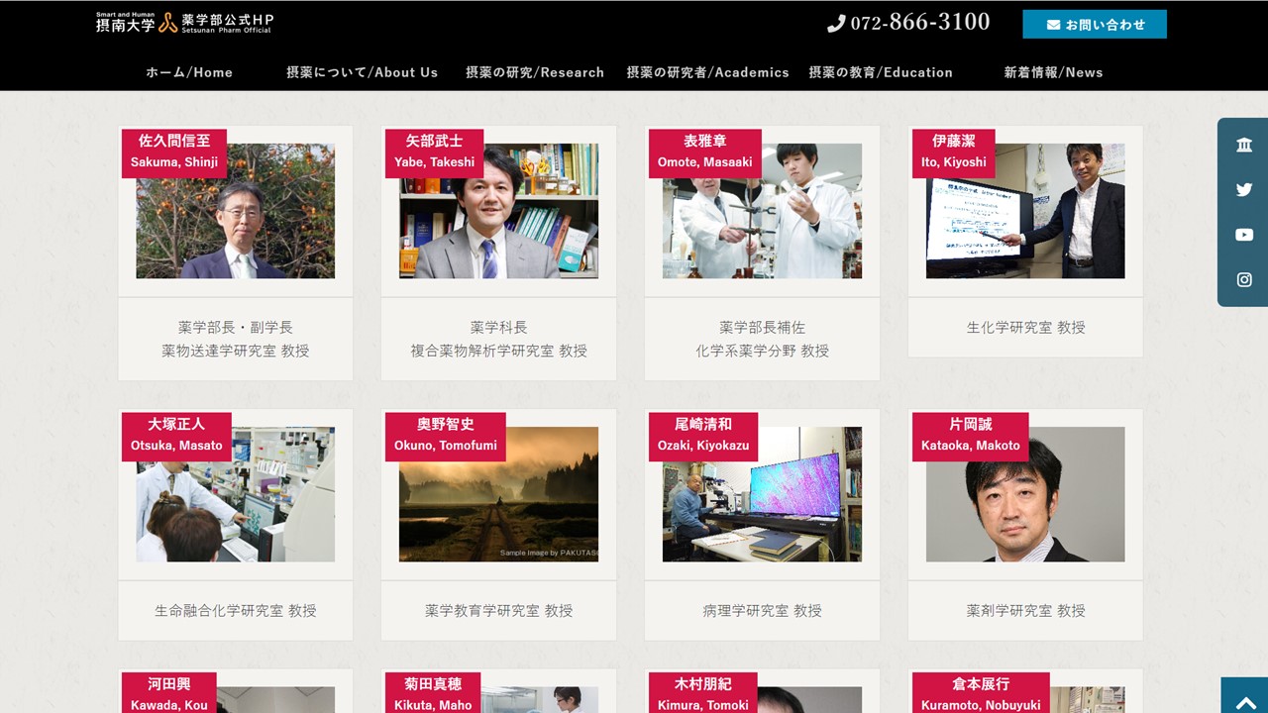This screenshot has width=1268, height=713.
Task: Open Kataoka, Makoto profile photo
Action: click(1025, 494)
